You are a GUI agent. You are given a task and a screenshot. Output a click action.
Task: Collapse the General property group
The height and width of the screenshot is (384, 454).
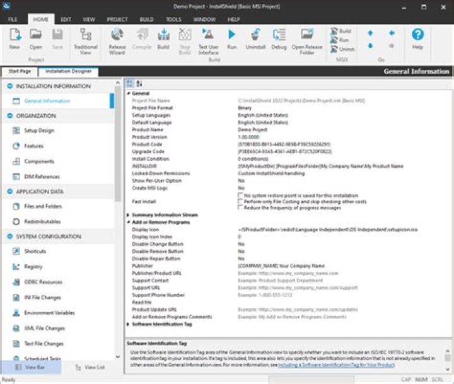click(128, 93)
